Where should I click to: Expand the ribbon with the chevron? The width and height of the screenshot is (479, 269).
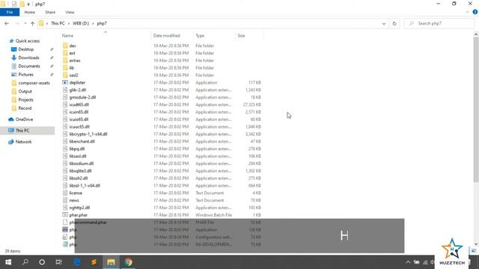(x=467, y=12)
